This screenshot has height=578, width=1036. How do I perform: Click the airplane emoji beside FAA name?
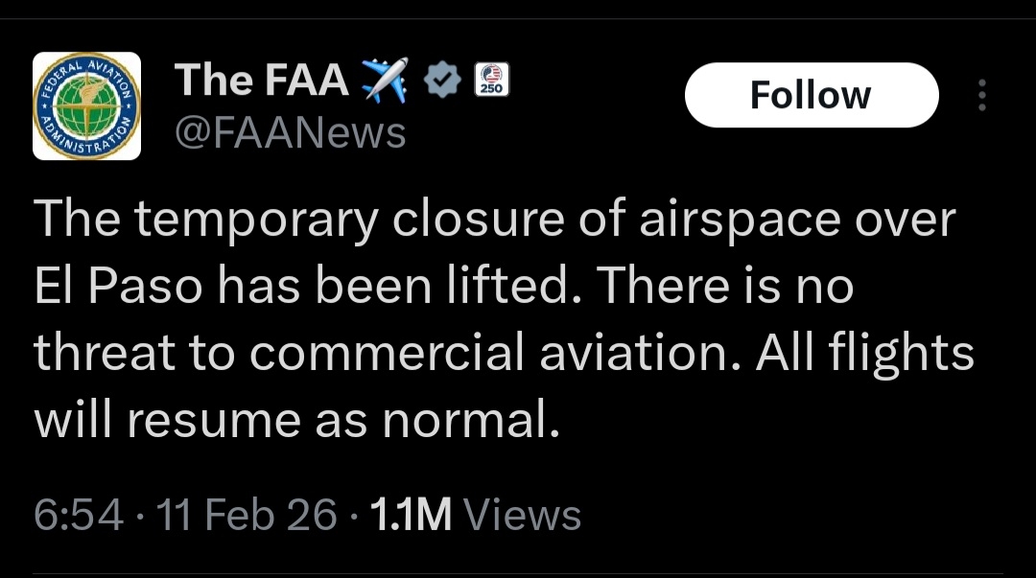pyautogui.click(x=385, y=80)
